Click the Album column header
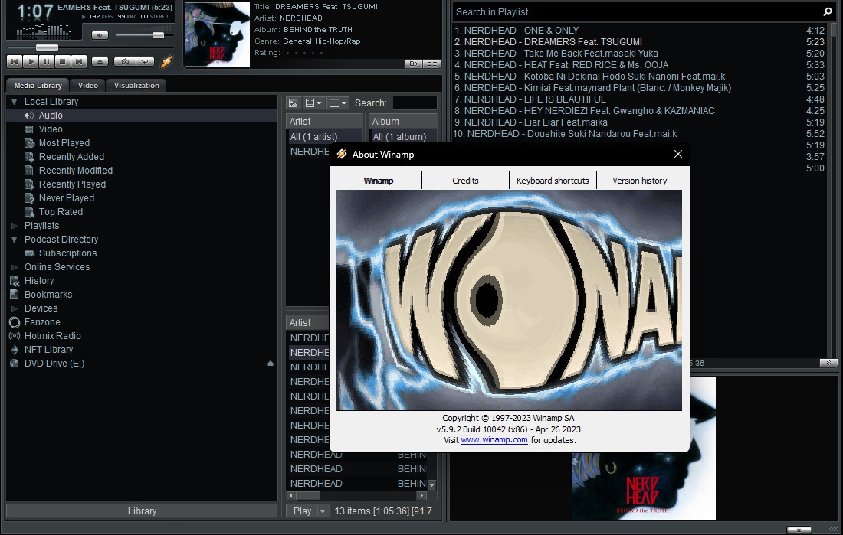 pos(402,122)
